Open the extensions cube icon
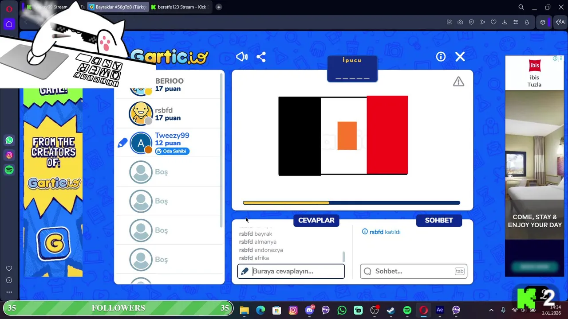 [543, 22]
